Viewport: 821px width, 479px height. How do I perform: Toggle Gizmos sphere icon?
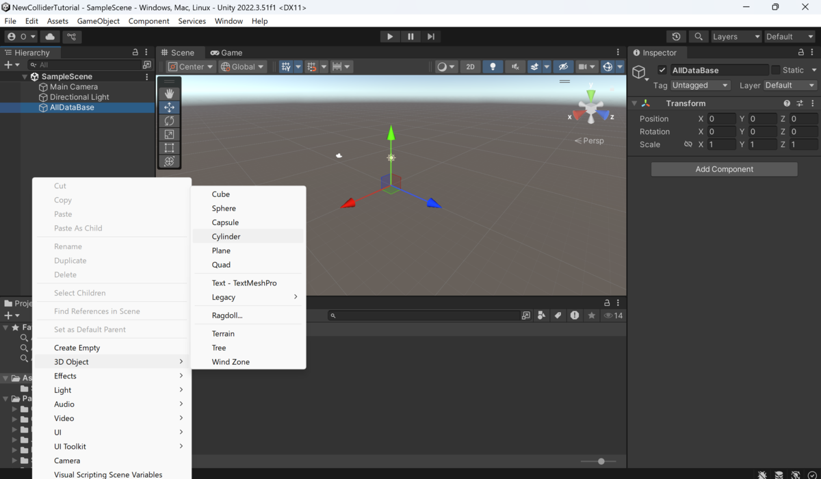[608, 66]
